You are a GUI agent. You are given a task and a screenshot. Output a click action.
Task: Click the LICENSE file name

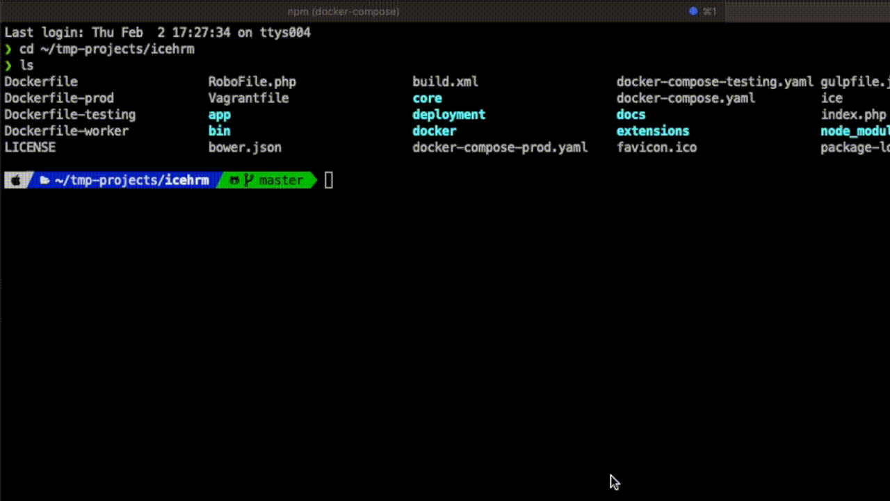(x=30, y=147)
